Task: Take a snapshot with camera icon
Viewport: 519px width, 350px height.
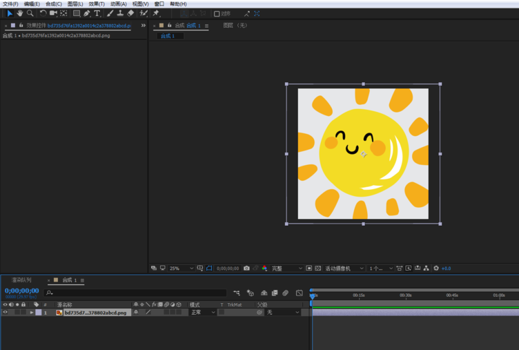Action: (246, 268)
